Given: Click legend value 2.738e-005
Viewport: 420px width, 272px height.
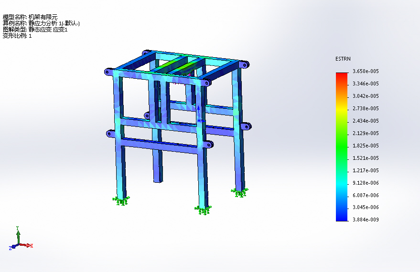Looking at the screenshot, I should click(366, 108).
